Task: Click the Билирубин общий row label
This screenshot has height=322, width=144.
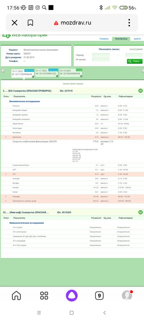Action: pos(20,110)
